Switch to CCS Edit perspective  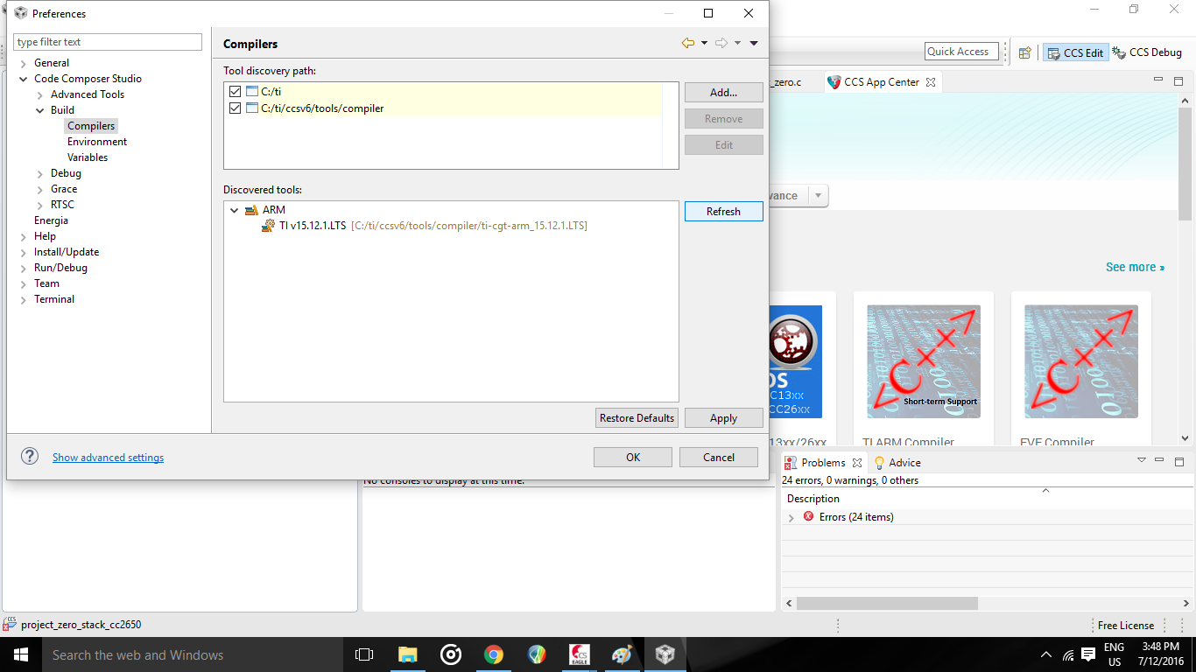point(1076,52)
